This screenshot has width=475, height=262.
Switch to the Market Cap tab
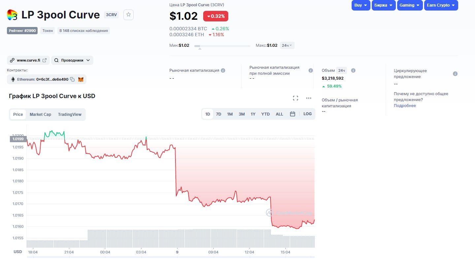tap(40, 115)
